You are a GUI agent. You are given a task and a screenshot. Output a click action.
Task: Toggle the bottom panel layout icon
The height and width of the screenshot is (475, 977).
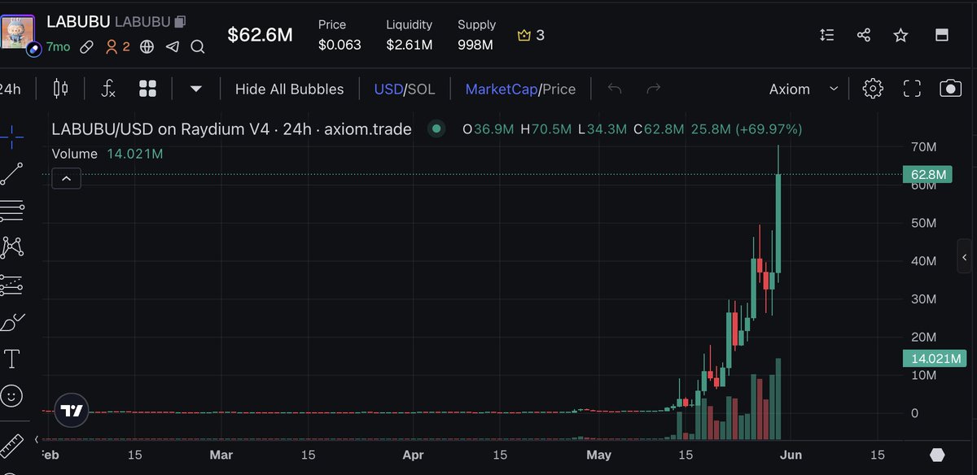coord(942,35)
